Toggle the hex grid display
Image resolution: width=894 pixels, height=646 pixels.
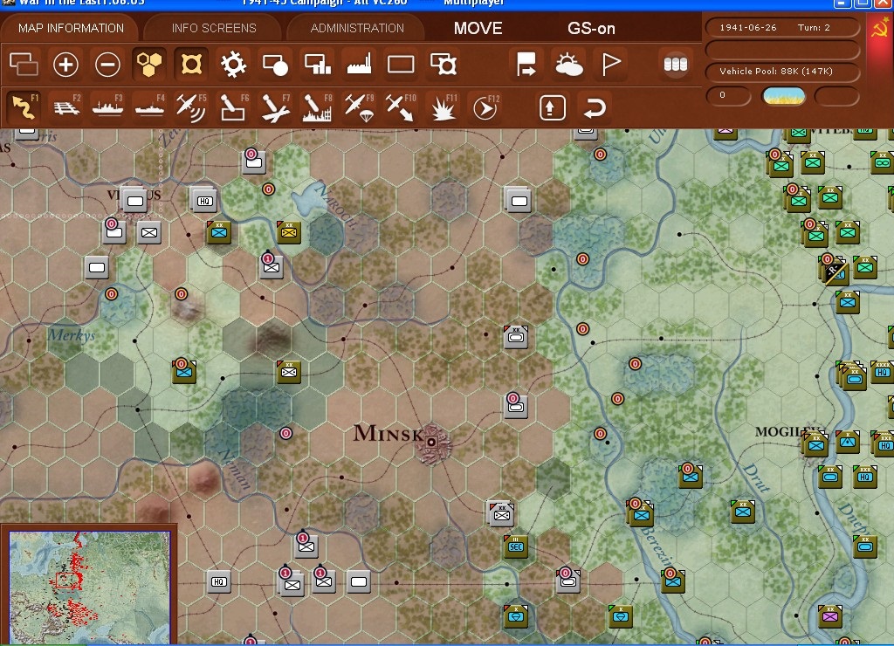(x=148, y=64)
